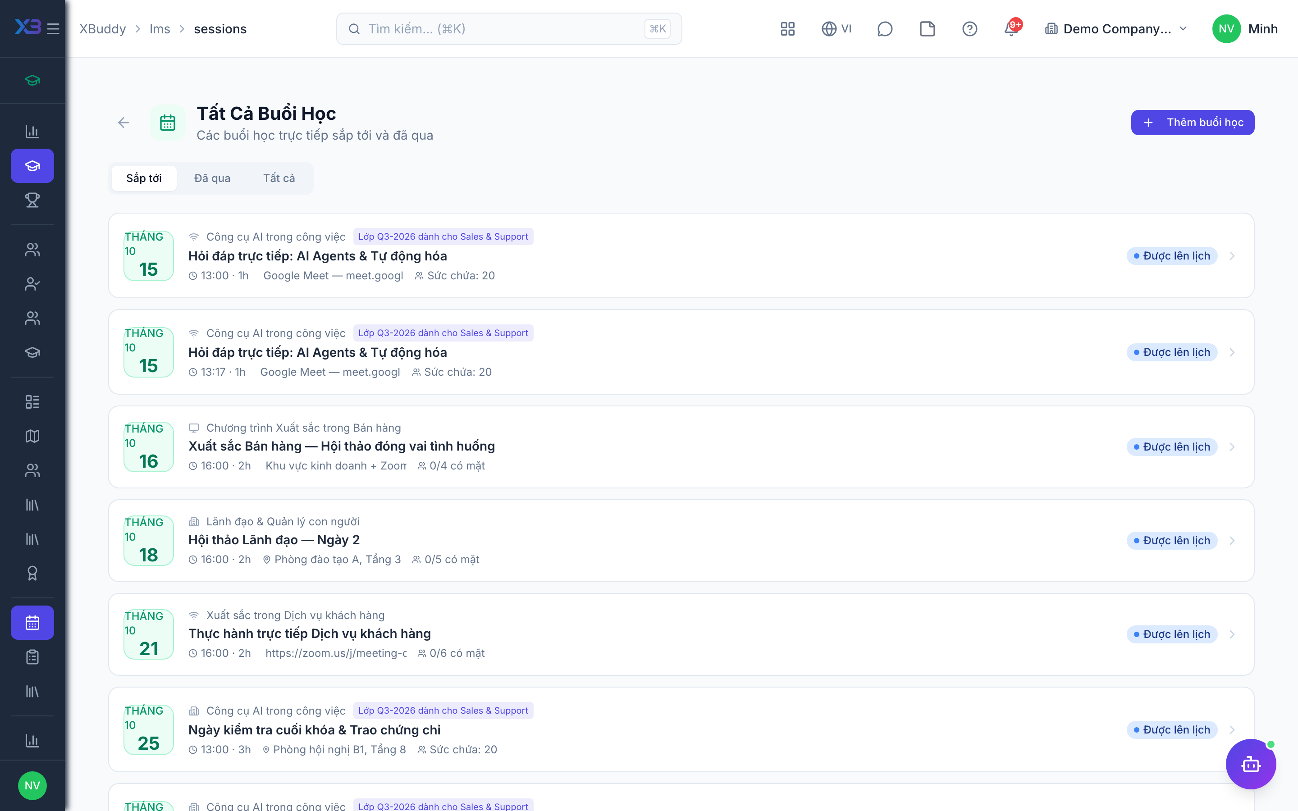Click Lớp Q3-2026 tag on October 25 session
Screen dimensions: 1298x811
point(443,711)
